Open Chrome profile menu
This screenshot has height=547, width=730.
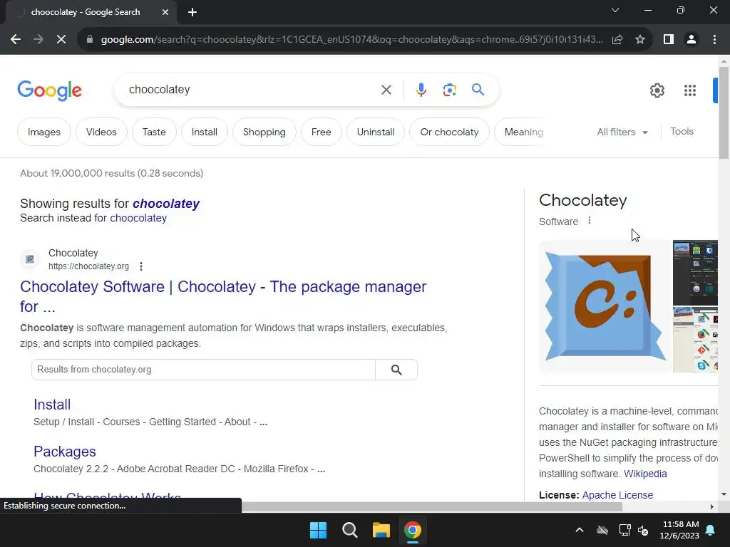[692, 40]
